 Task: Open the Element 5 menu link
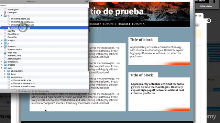(138, 24)
